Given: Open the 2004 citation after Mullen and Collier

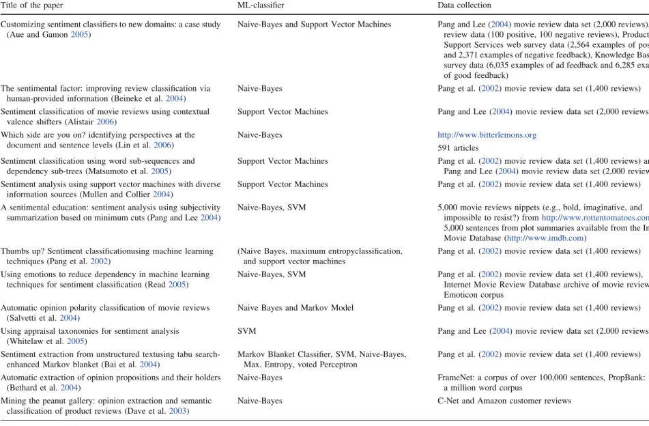Looking at the screenshot, I should click(162, 195).
